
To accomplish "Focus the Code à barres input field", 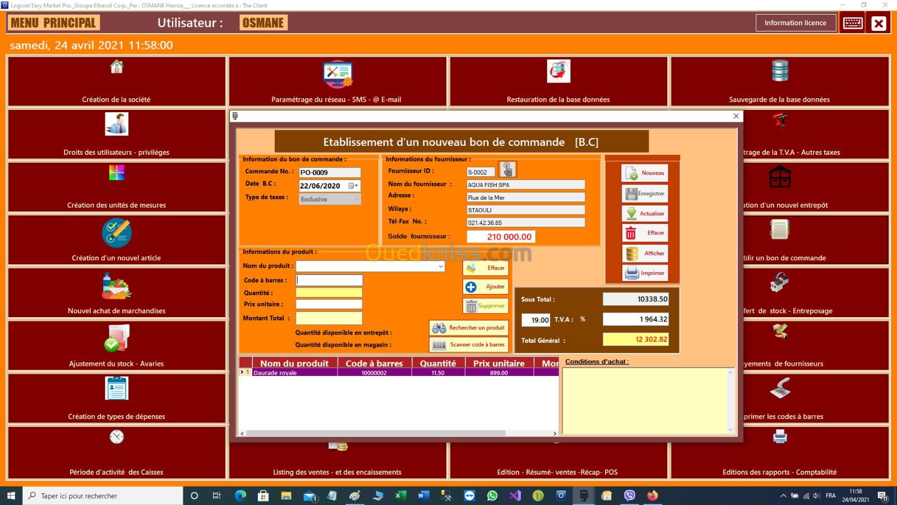I will click(x=329, y=280).
